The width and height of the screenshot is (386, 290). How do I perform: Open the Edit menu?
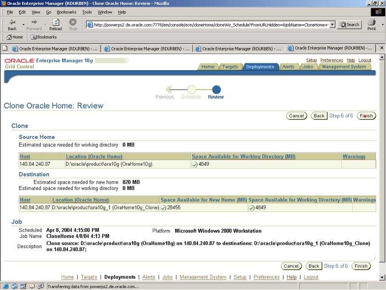point(22,12)
